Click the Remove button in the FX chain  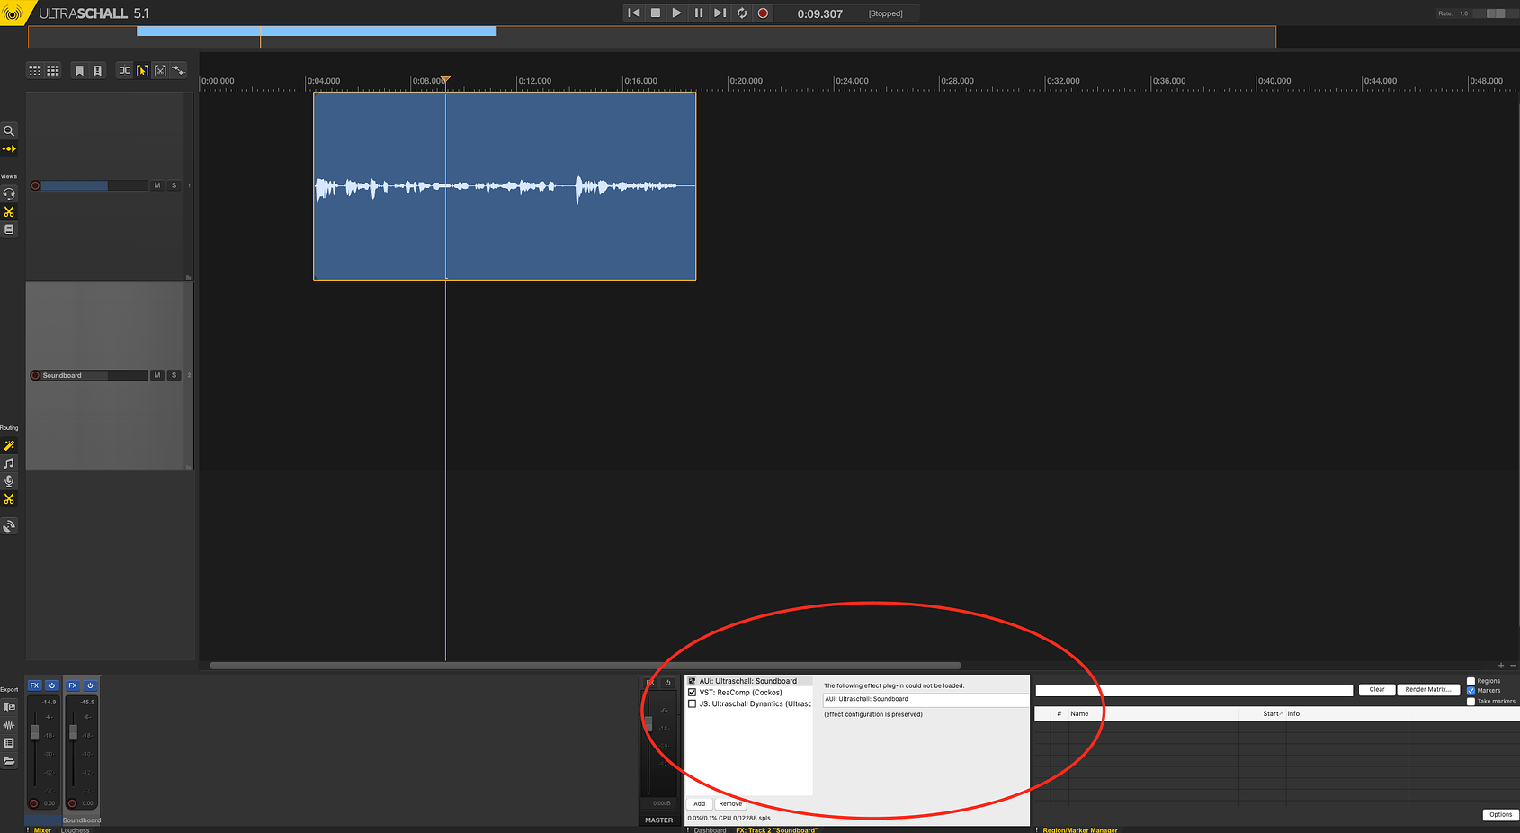[730, 804]
